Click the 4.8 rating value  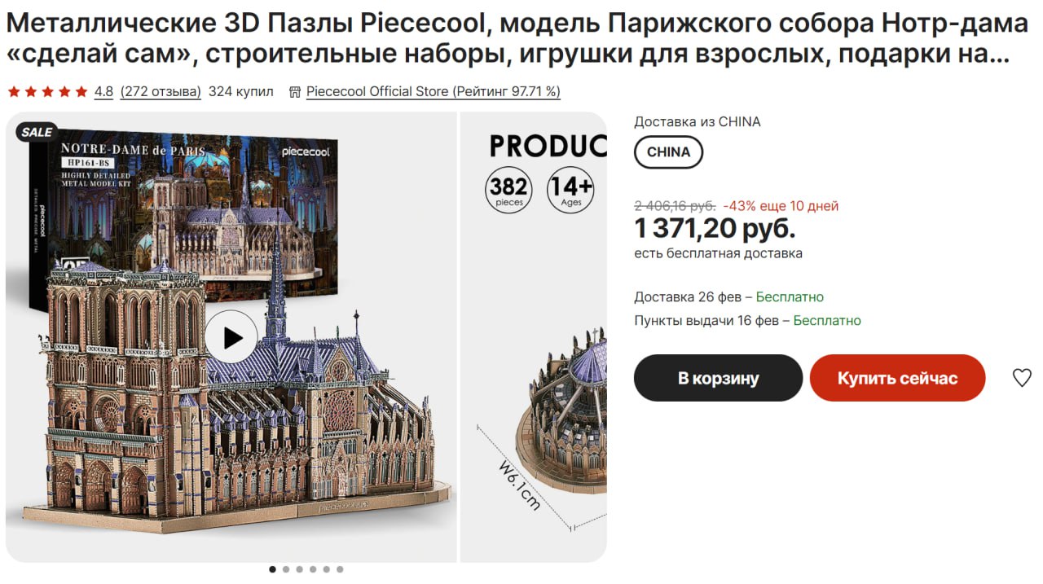coord(103,92)
